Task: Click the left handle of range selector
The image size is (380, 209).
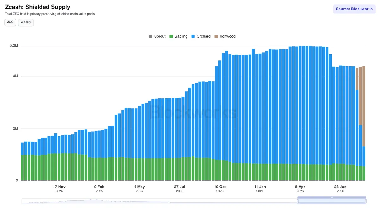Action: coord(297,201)
